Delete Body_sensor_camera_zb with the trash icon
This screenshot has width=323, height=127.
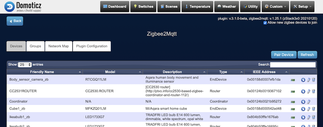tap(314, 79)
